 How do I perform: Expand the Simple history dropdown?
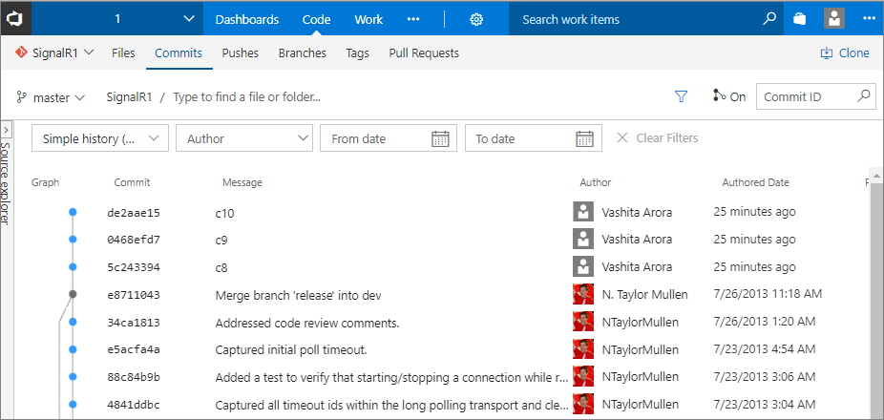click(100, 138)
